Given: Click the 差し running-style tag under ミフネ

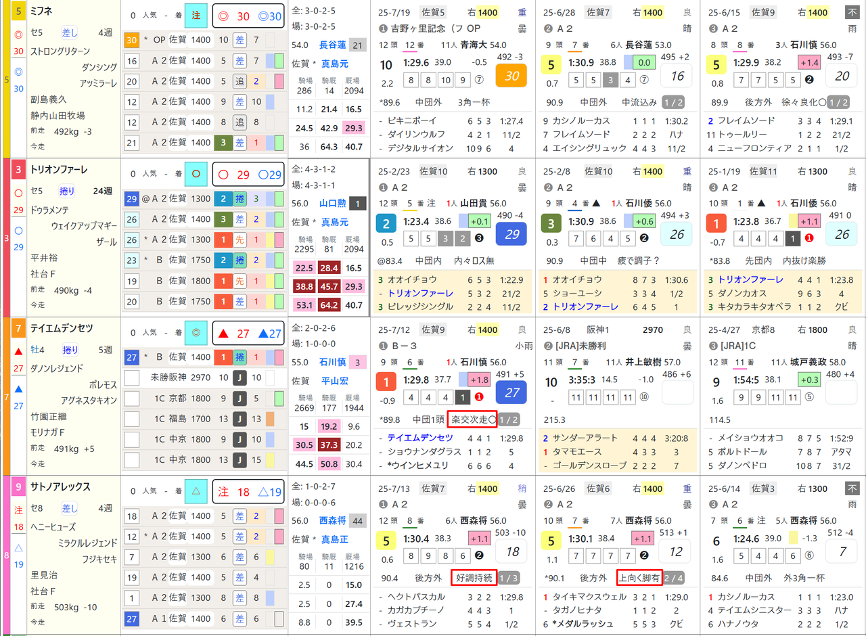Looking at the screenshot, I should click(x=70, y=33).
